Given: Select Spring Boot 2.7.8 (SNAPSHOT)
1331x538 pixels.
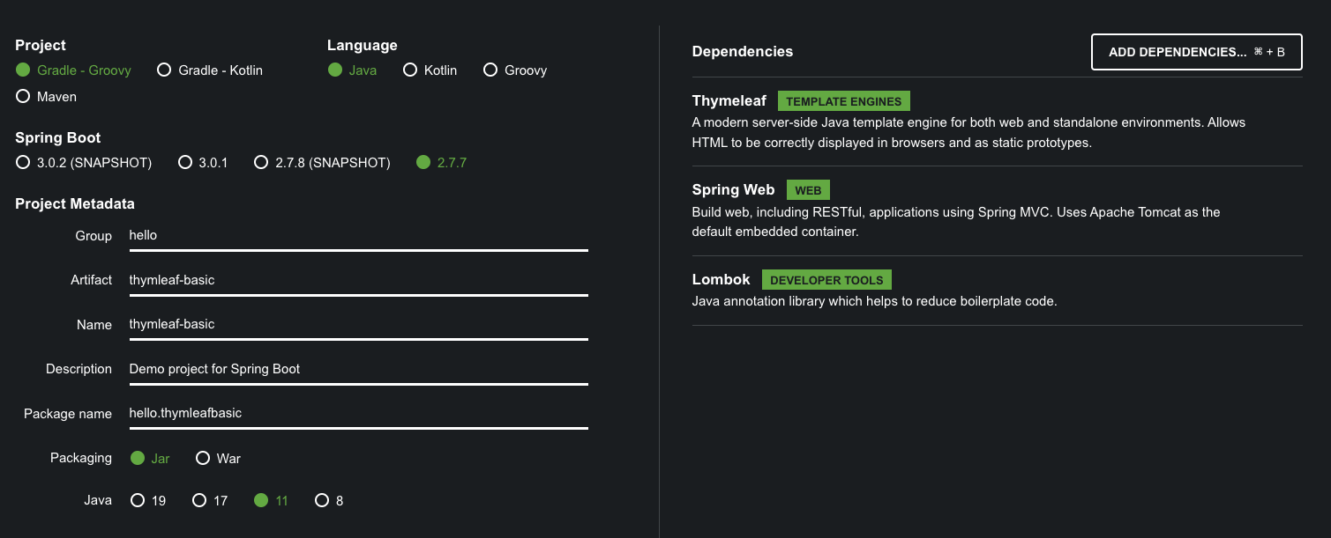Looking at the screenshot, I should (323, 163).
